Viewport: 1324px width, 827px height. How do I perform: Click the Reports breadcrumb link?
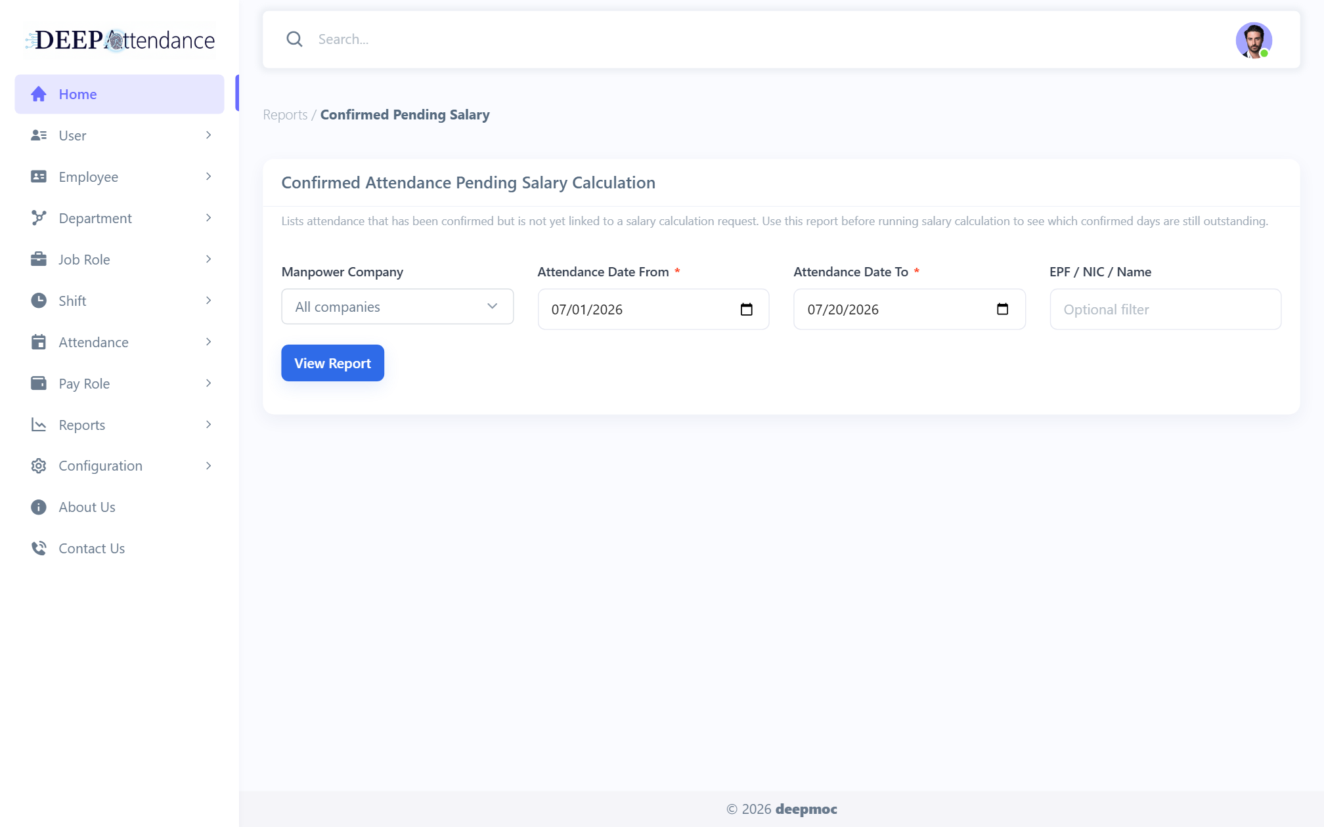285,115
